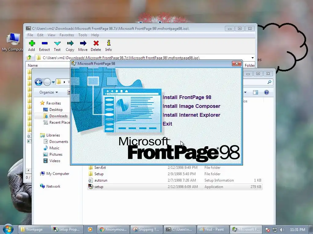This screenshot has width=313, height=234.
Task: Click the My Computer desktop icon
Action: 13,42
